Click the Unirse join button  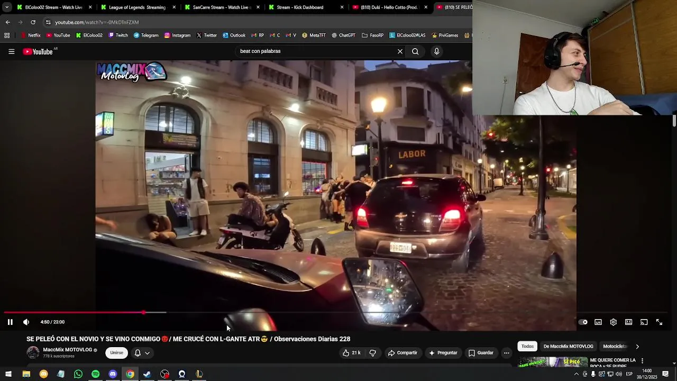coord(116,353)
